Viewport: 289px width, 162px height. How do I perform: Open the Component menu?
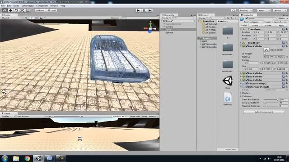(42, 6)
